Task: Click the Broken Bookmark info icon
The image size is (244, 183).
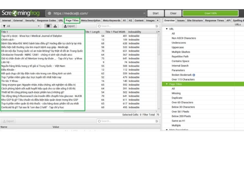Action: pos(194,75)
